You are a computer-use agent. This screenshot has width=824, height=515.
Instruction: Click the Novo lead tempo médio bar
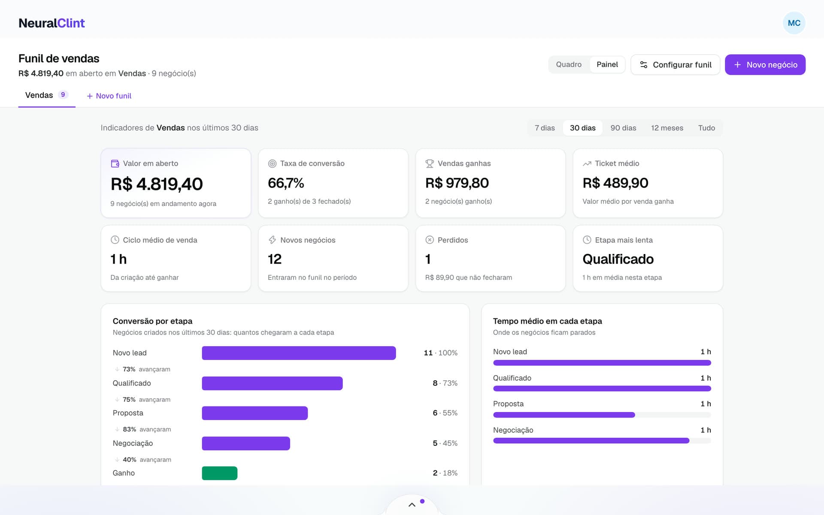(602, 363)
